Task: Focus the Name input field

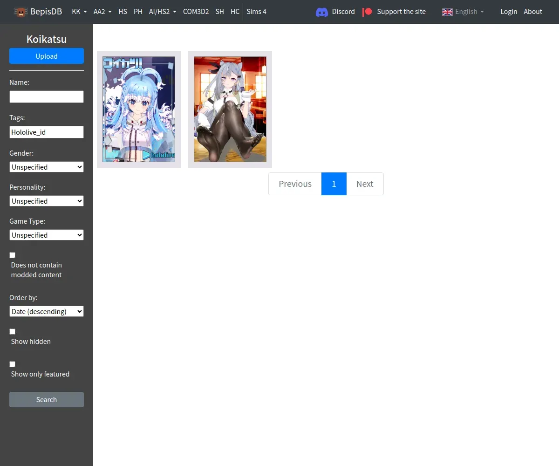Action: pos(47,96)
